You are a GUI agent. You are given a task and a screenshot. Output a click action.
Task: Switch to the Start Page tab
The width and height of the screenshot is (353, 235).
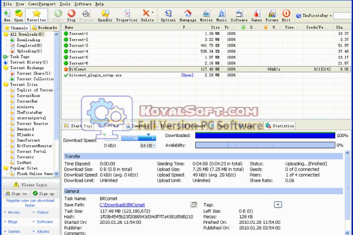click(x=78, y=126)
